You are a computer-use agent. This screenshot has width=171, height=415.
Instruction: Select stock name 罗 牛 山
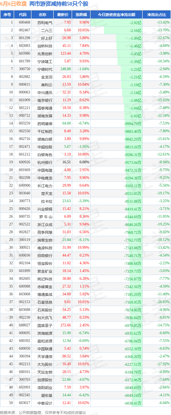pos(46,217)
